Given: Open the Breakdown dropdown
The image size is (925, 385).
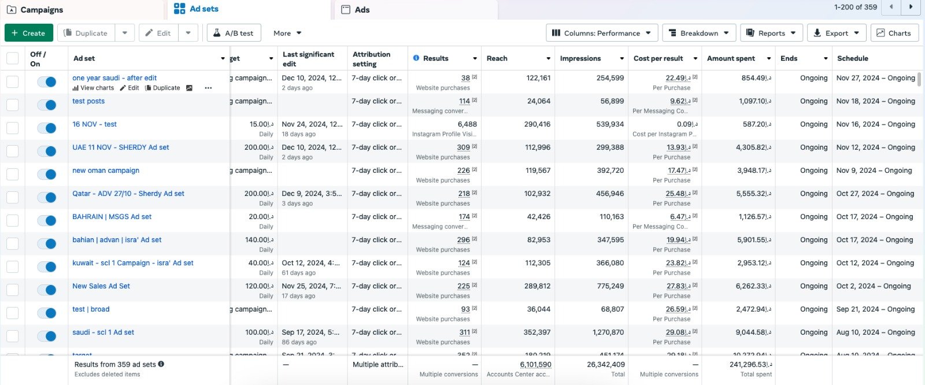Looking at the screenshot, I should click(x=698, y=33).
